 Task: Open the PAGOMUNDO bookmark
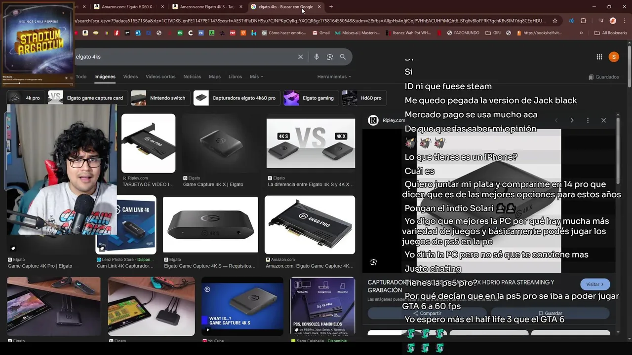[x=463, y=33]
